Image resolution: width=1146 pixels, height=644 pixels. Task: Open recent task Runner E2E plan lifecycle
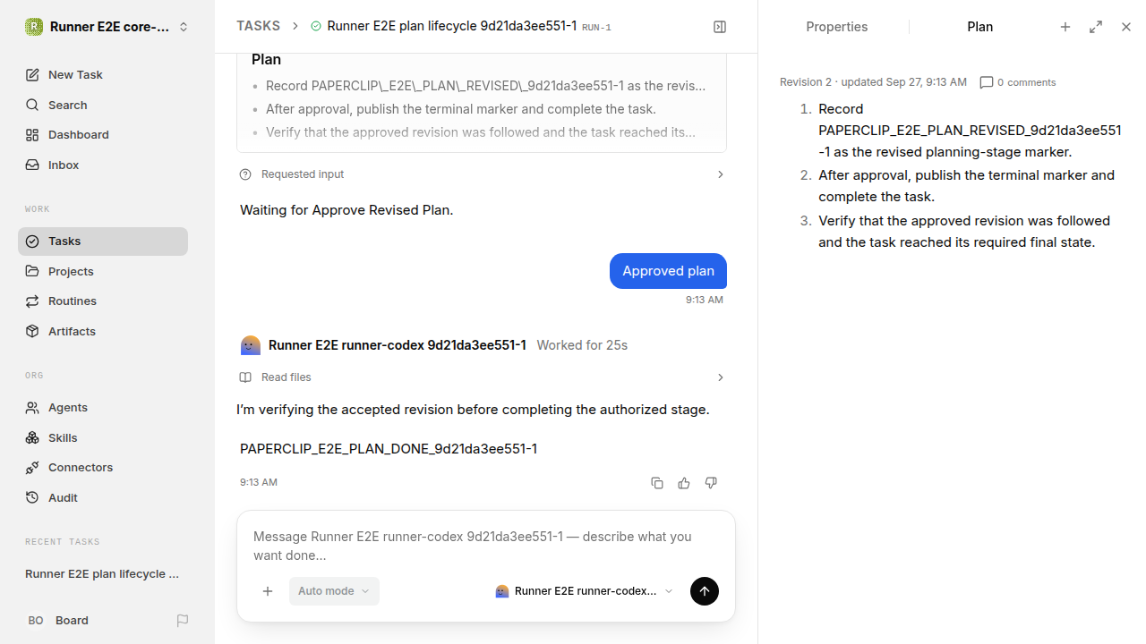103,573
